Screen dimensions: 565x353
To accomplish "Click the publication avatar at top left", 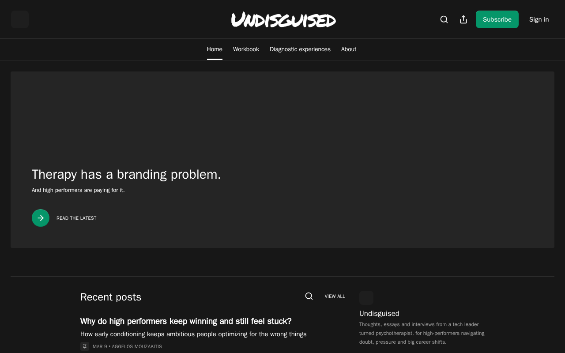I will tap(20, 19).
